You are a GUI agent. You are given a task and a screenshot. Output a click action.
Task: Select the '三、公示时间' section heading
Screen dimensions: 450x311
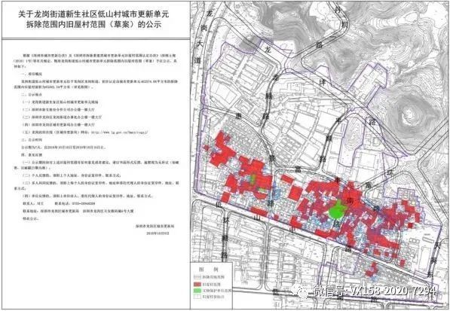(32, 139)
